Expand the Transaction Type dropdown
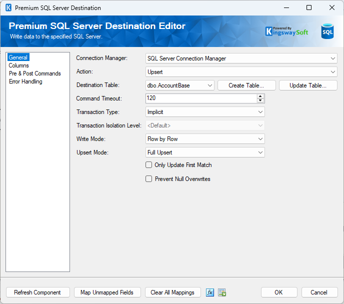The width and height of the screenshot is (344, 304). click(205, 112)
